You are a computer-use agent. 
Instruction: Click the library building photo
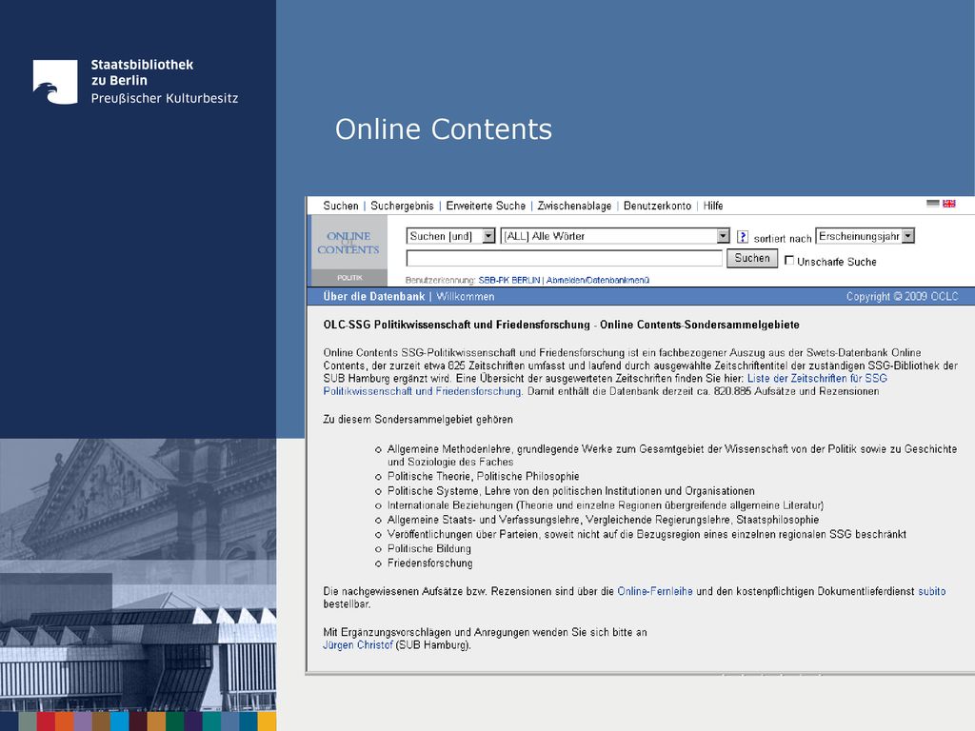pyautogui.click(x=138, y=575)
